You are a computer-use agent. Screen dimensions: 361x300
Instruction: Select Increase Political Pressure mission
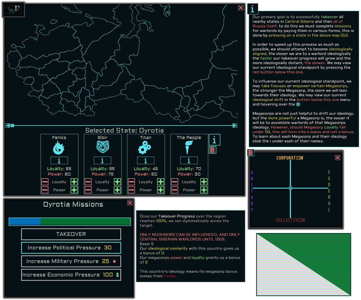(71, 248)
